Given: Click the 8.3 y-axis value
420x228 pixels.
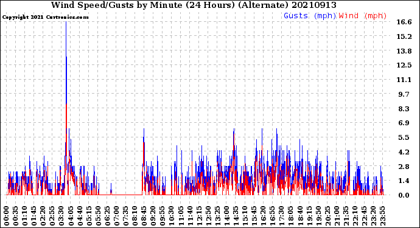Looking at the screenshot, I should [404, 109].
